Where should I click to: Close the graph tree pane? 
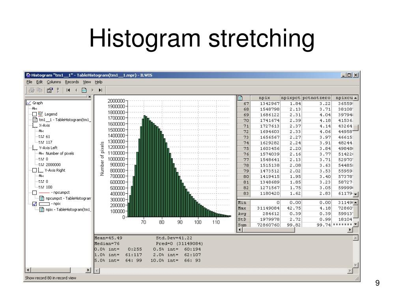(x=90, y=97)
